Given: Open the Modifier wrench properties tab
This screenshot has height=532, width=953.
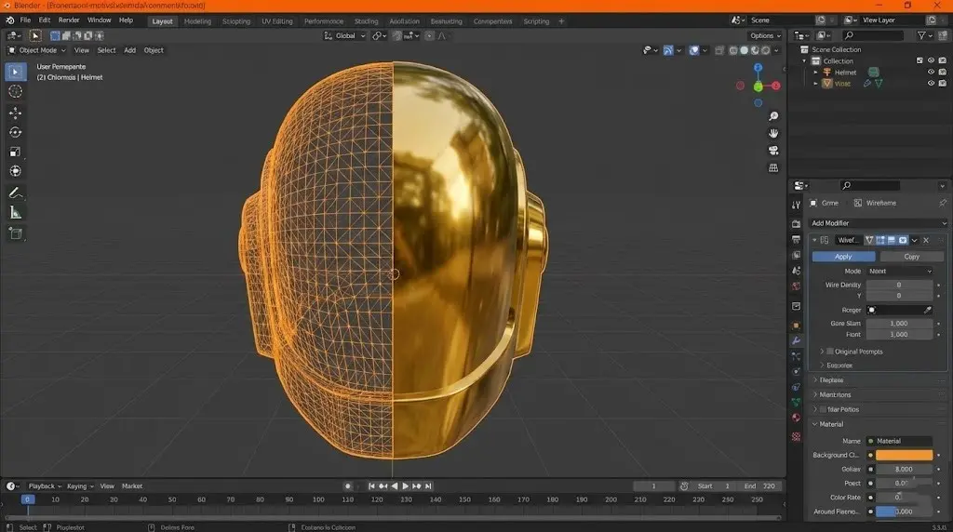Looking at the screenshot, I should pos(796,340).
